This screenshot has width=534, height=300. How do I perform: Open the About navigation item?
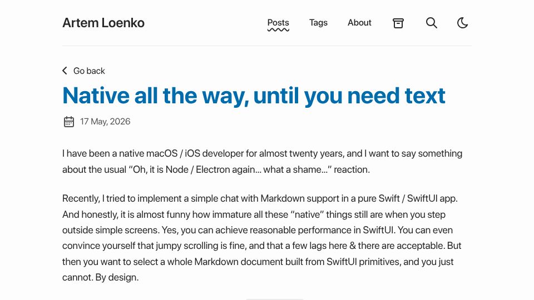pos(359,22)
